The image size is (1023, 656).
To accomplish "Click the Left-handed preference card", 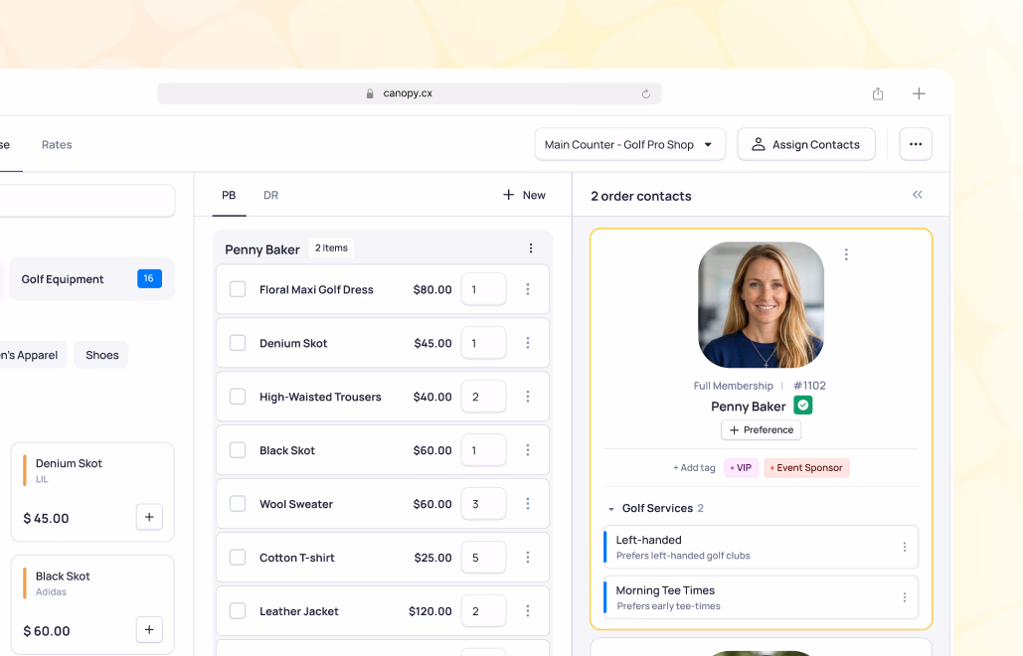I will [761, 547].
